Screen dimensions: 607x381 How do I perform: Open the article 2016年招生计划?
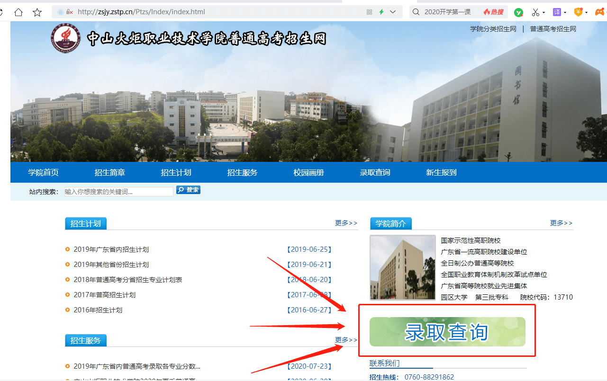pyautogui.click(x=98, y=310)
